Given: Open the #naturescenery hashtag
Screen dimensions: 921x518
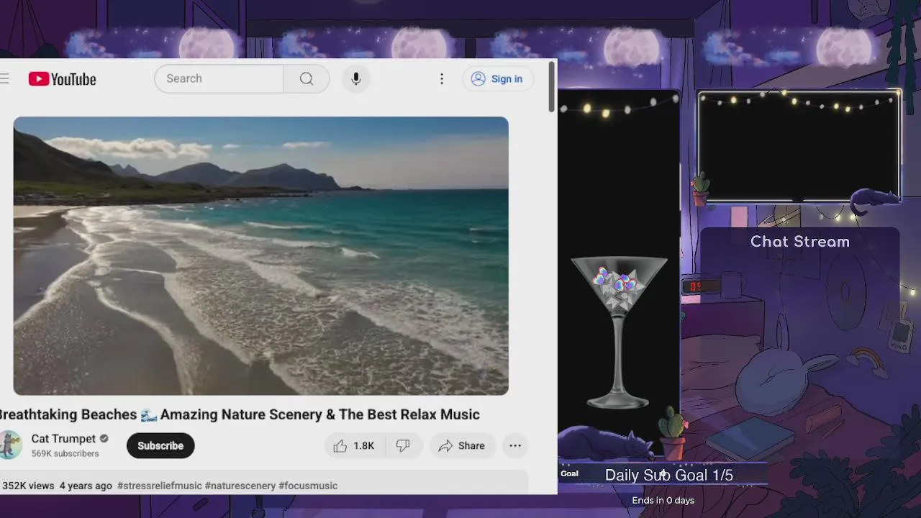Looking at the screenshot, I should (240, 486).
